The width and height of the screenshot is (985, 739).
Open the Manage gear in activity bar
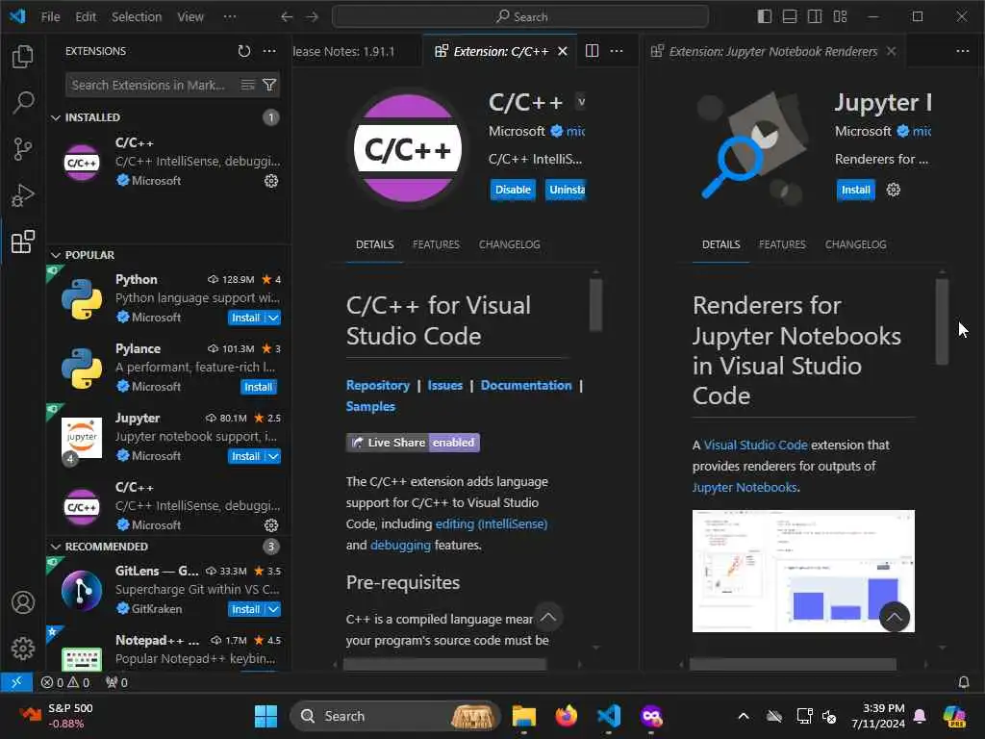coord(23,648)
